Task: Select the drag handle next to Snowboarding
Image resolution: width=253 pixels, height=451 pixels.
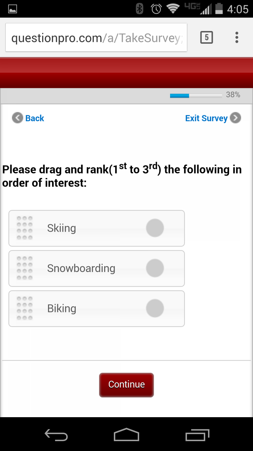Action: (24, 268)
